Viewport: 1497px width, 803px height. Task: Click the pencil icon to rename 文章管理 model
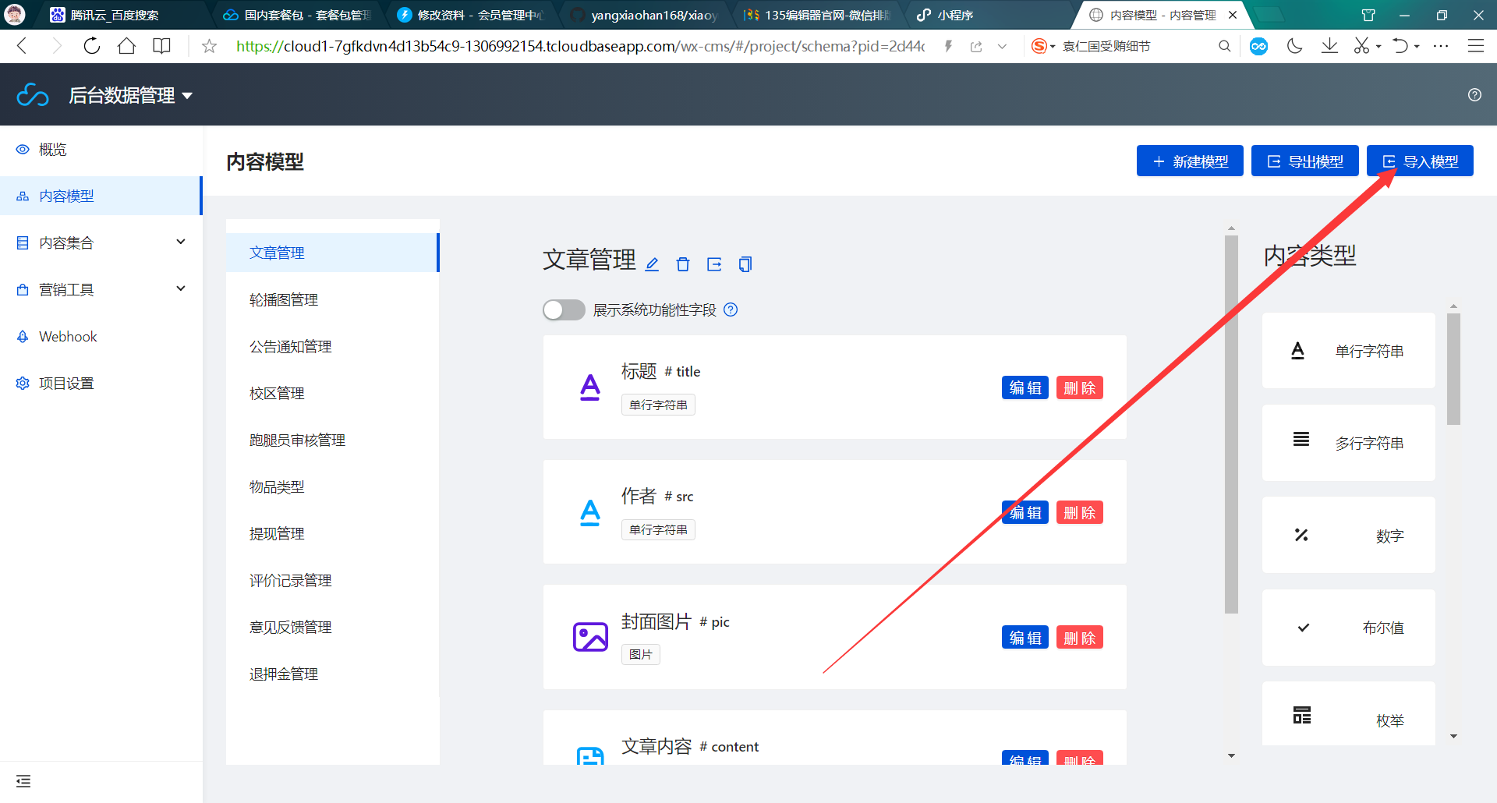(653, 264)
